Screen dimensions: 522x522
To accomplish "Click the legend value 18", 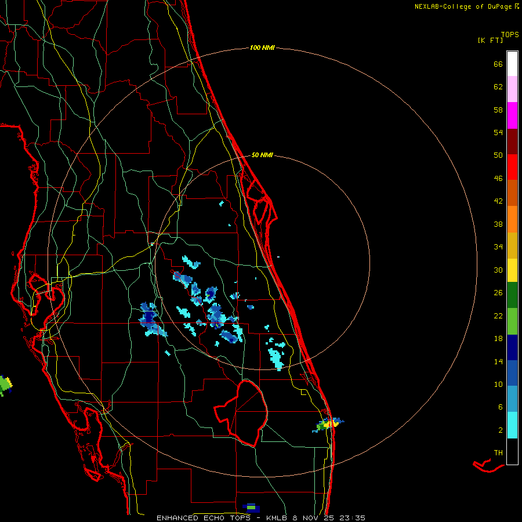I will point(498,339).
